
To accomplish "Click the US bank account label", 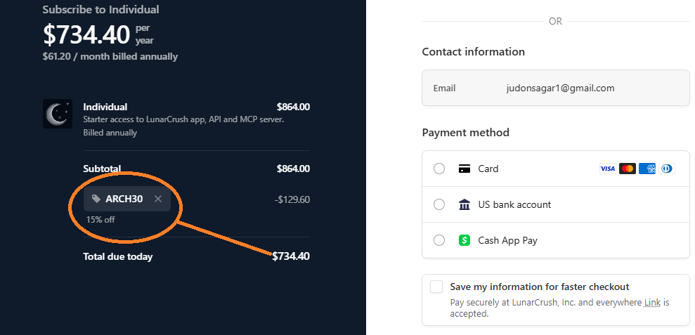I will pos(514,204).
